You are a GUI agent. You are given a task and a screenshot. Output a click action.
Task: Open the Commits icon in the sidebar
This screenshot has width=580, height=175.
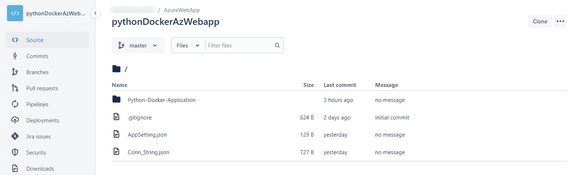click(15, 56)
